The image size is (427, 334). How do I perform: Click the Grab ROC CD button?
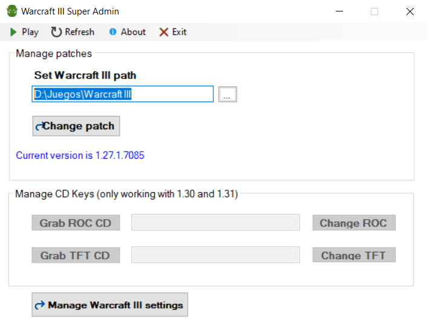[x=75, y=223]
